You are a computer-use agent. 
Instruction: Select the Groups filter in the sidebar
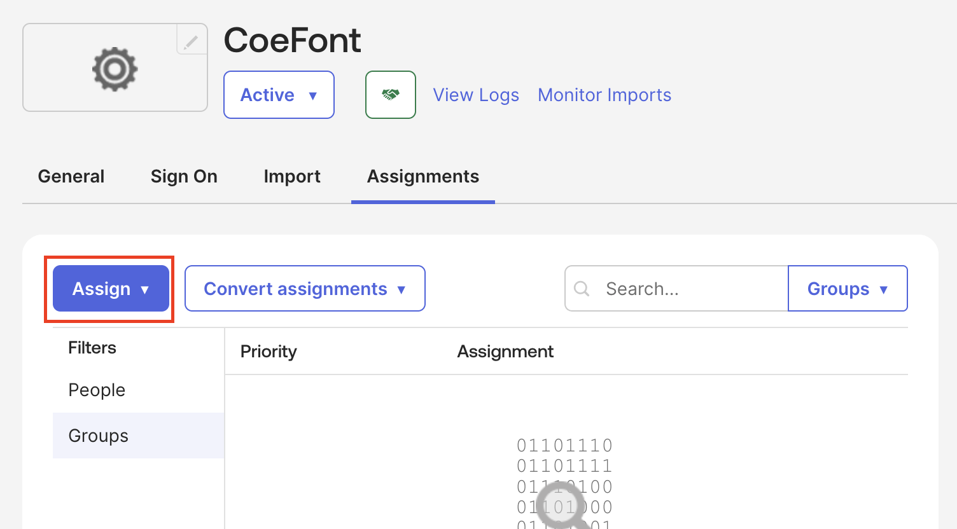click(x=138, y=436)
